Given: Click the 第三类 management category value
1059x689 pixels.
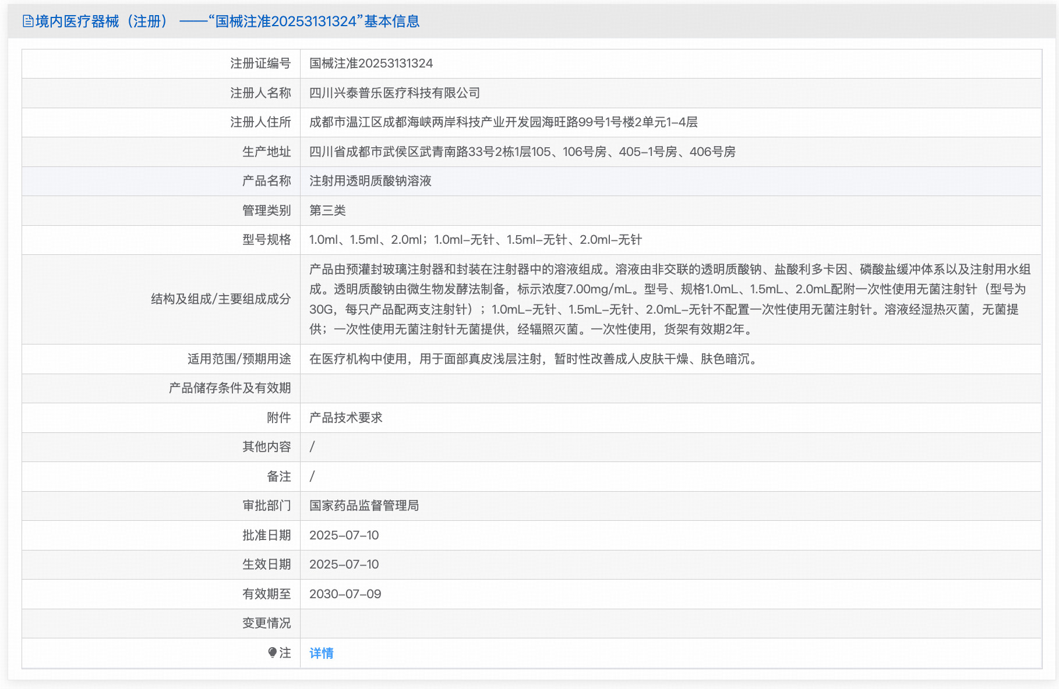Looking at the screenshot, I should (x=327, y=211).
